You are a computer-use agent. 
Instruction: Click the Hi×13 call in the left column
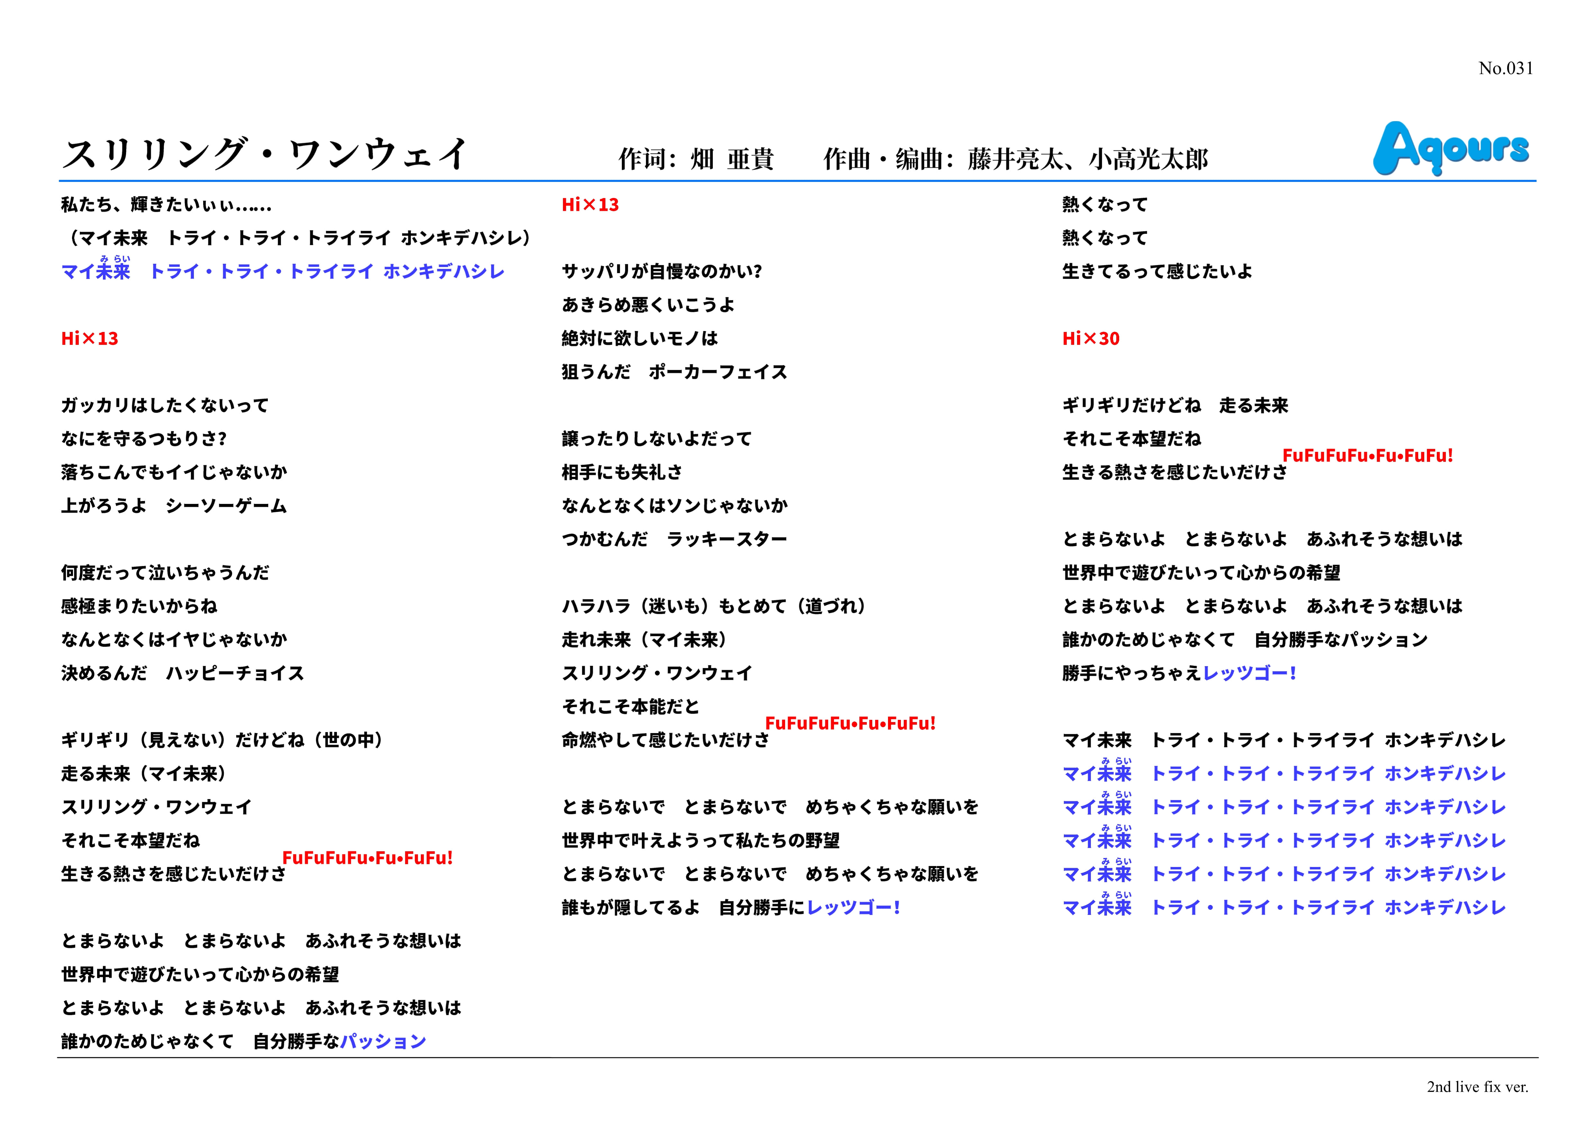(x=90, y=339)
